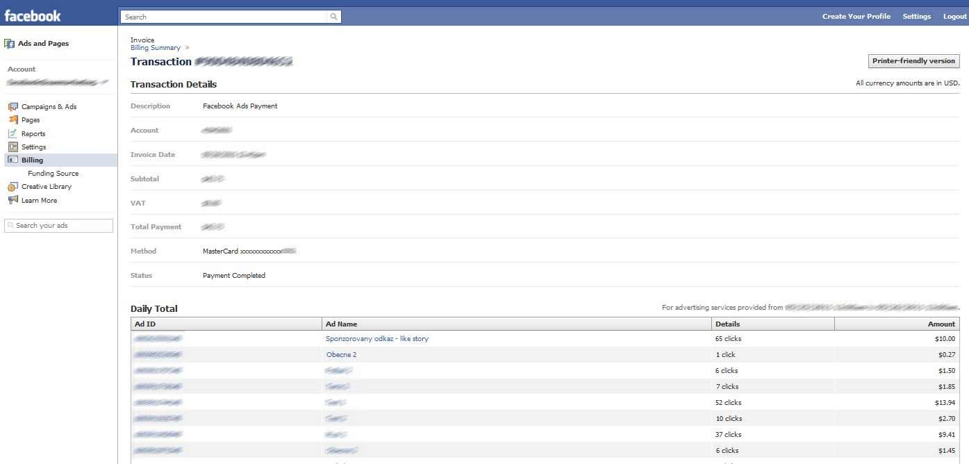Click Create Your Profile link
The height and width of the screenshot is (464, 969).
[856, 17]
